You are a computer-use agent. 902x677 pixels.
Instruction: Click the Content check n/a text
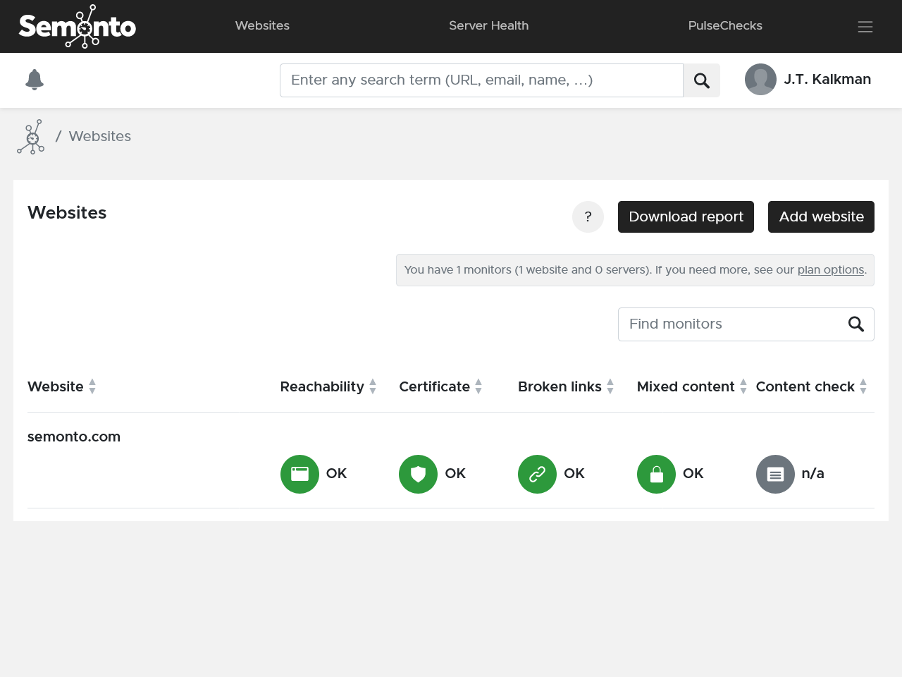point(813,473)
